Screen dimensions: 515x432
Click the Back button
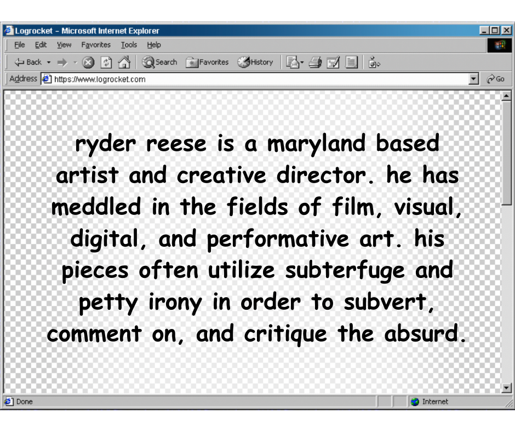[x=28, y=62]
